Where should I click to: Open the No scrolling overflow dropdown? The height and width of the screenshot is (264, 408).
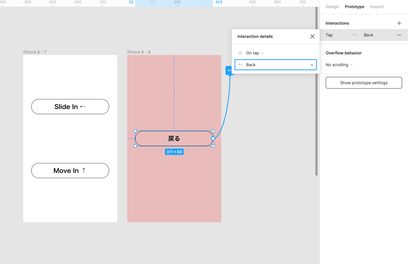[x=339, y=65]
